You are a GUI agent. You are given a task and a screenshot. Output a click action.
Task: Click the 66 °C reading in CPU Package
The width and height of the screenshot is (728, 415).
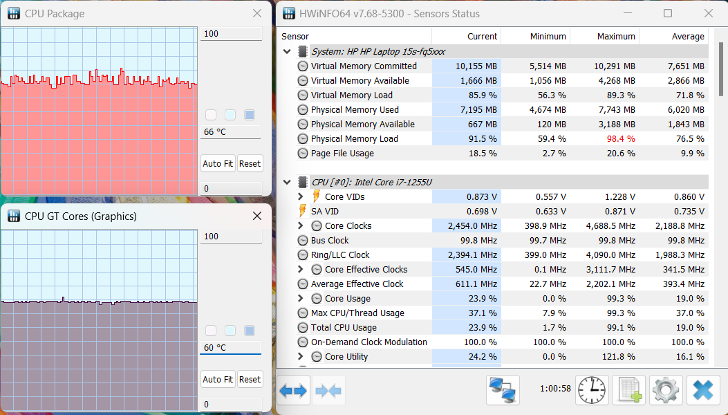(230, 132)
